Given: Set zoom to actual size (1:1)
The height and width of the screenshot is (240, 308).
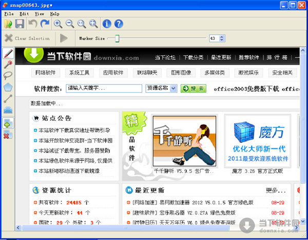Looking at the screenshot, I should [82, 24].
